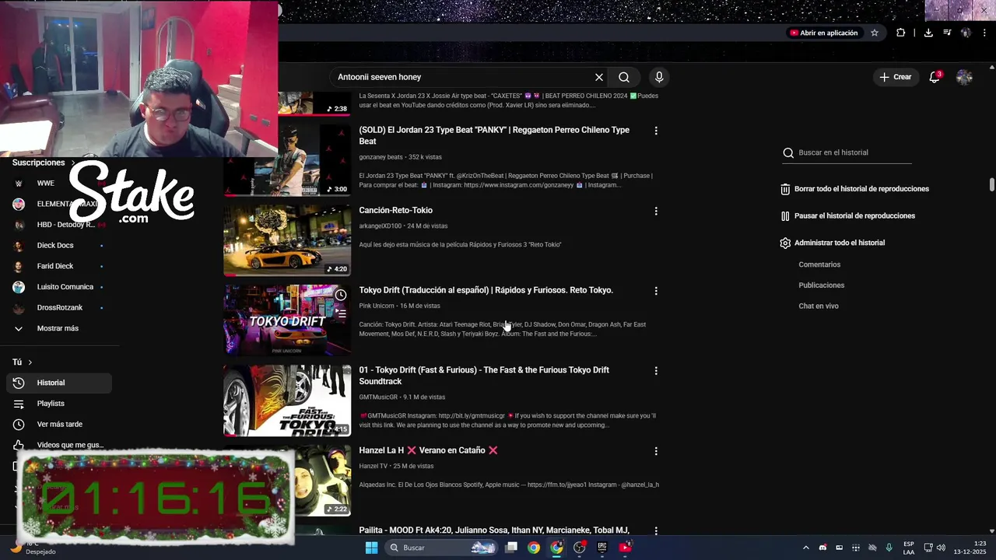This screenshot has width=996, height=560.
Task: Open Task View on the taskbar
Action: [x=511, y=548]
